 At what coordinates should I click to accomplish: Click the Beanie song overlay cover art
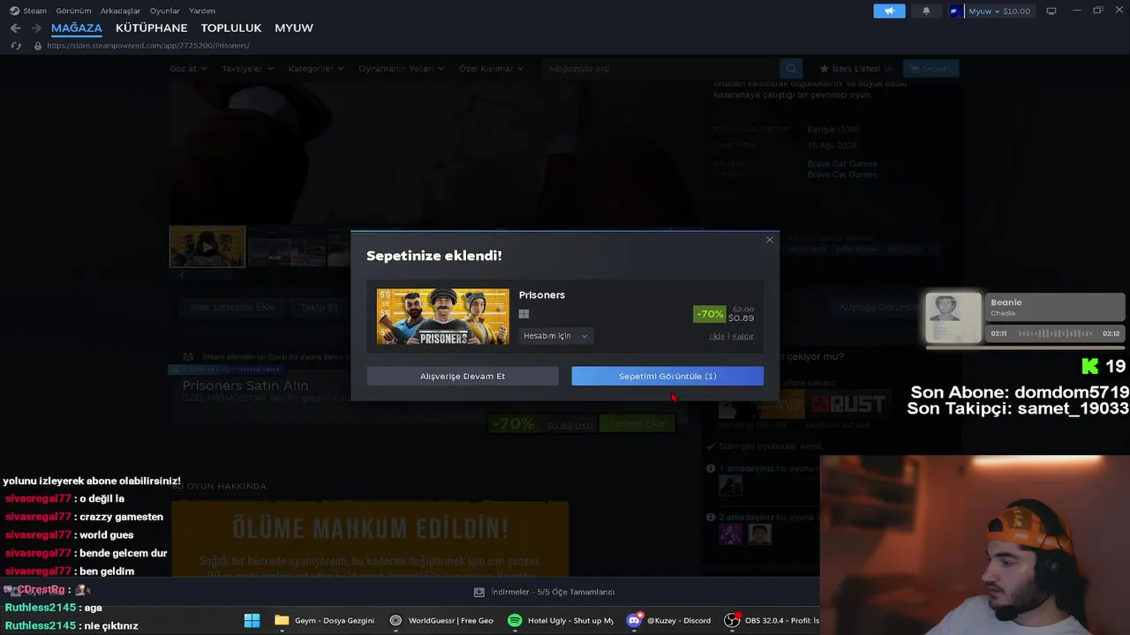point(953,317)
